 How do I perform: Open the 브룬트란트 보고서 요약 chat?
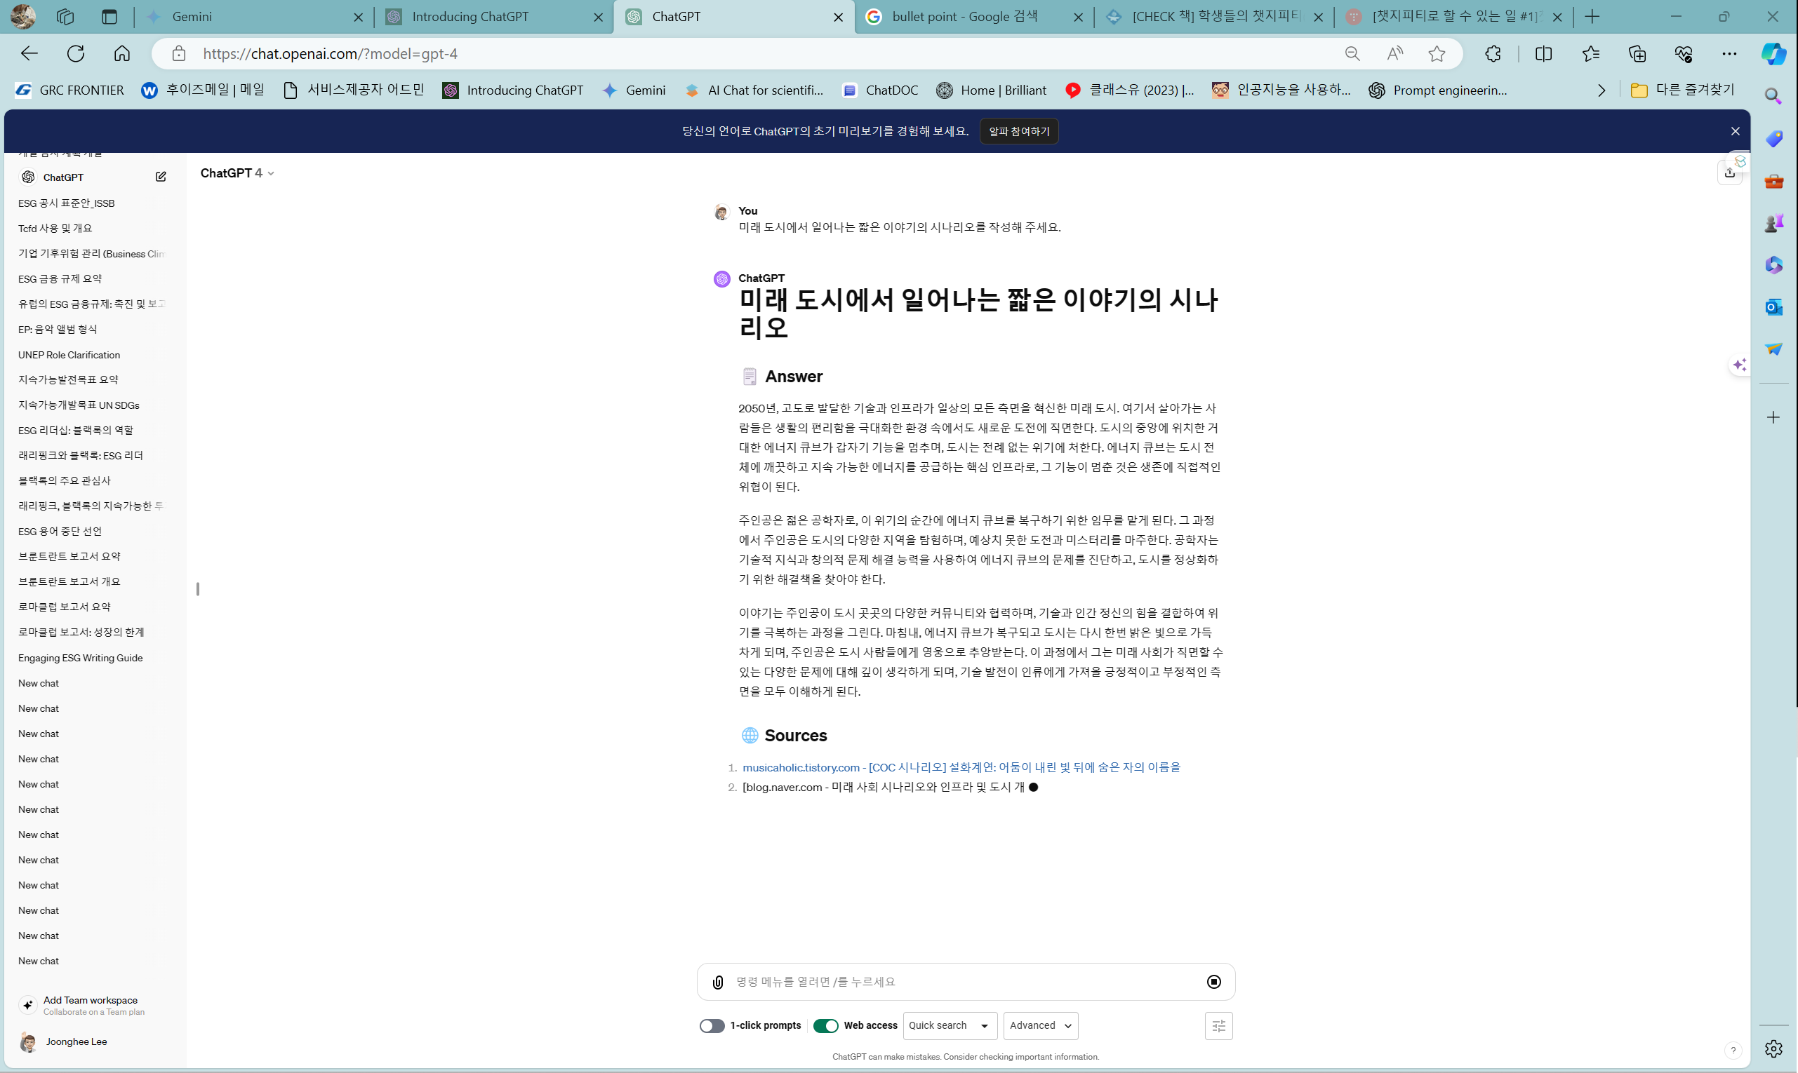tap(69, 556)
